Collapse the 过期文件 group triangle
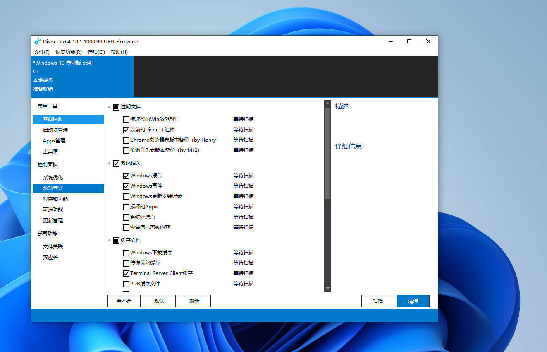The height and width of the screenshot is (352, 547). [x=109, y=107]
